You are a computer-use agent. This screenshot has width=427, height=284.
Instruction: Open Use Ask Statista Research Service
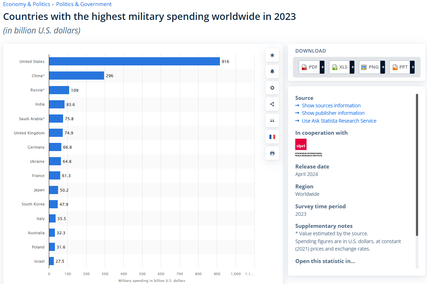pyautogui.click(x=339, y=121)
